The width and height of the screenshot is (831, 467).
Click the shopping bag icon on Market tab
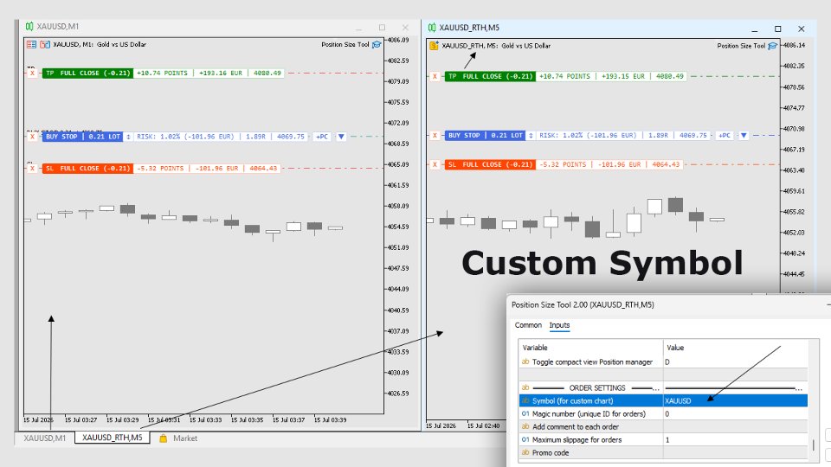164,438
